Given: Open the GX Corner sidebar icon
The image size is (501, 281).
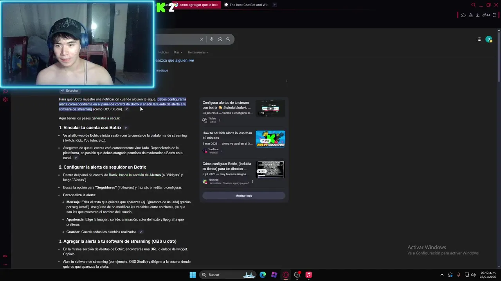Looking at the screenshot, I should coord(5,256).
